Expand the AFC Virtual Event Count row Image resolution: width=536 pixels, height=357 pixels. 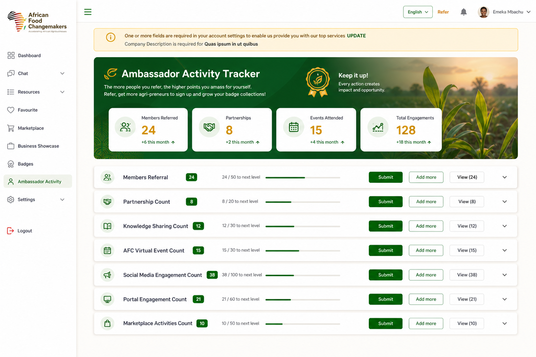505,250
